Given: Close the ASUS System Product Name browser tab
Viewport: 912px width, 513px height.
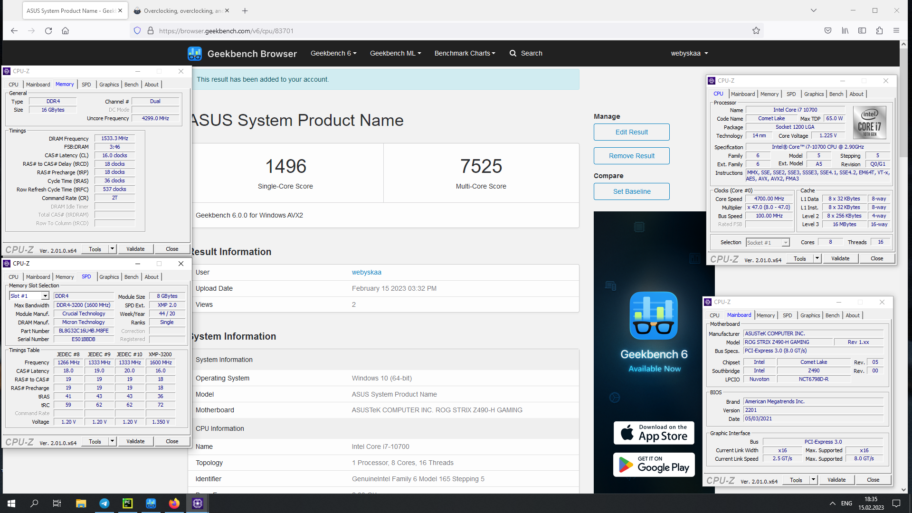Looking at the screenshot, I should [x=120, y=10].
